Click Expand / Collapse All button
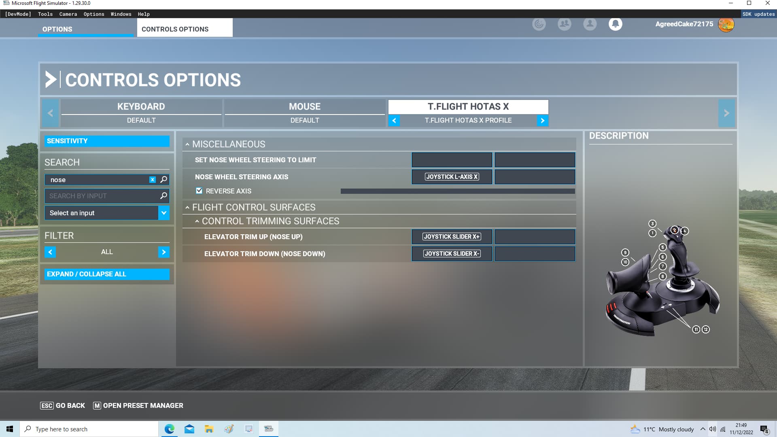Viewport: 777px width, 437px height. point(107,274)
